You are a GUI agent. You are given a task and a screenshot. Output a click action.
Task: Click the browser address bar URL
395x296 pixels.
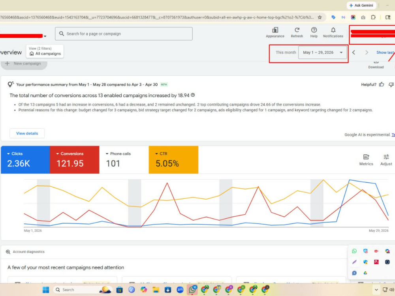point(157,17)
